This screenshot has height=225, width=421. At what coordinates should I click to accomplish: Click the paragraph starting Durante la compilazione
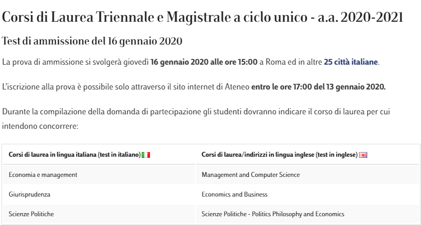[196, 118]
